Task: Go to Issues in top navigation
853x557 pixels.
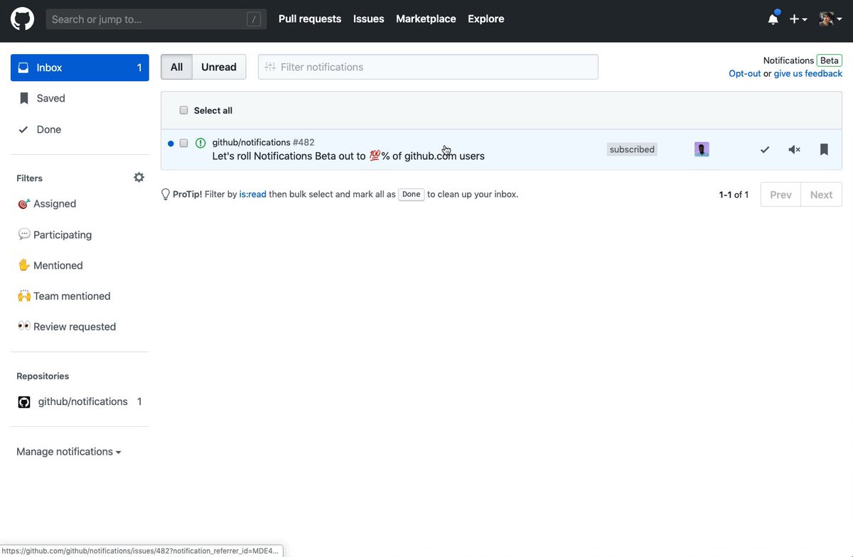Action: click(x=368, y=19)
